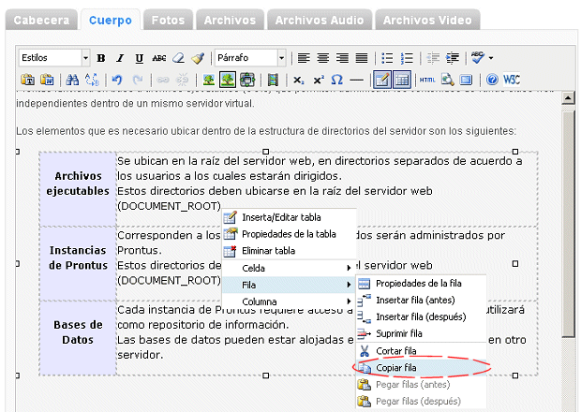
Task: Click the editor scrollbar up arrow
Action: [568, 98]
